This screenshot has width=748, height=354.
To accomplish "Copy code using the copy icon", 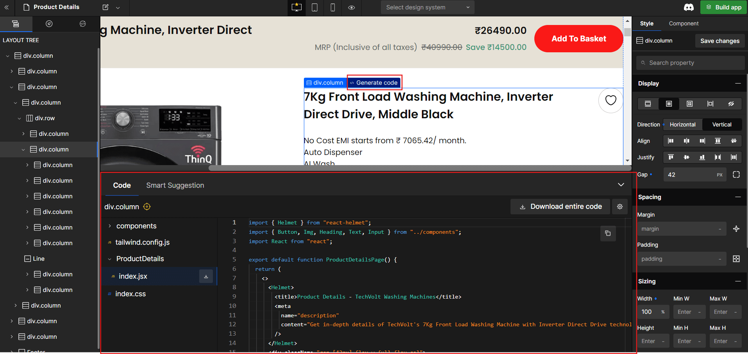I will tap(608, 233).
